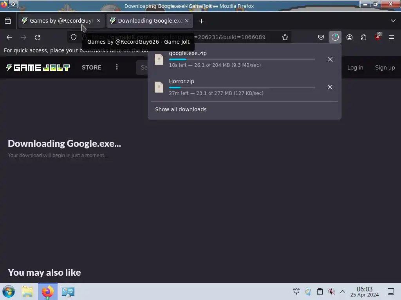Viewport: 401px width, 300px height.
Task: Open uBlock Origin extension icon
Action: (x=378, y=37)
